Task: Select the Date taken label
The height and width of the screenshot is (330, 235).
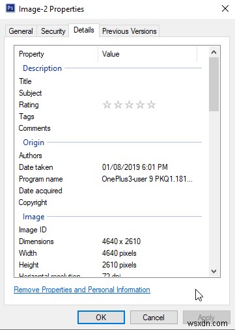Action: (x=36, y=167)
